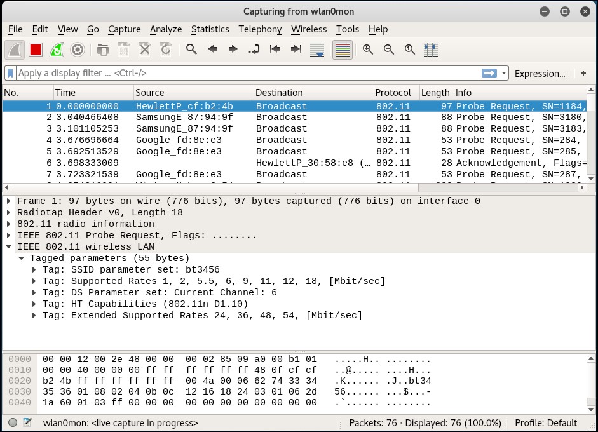This screenshot has height=432, width=598.
Task: Click the display filter bookmark icon
Action: click(10, 73)
